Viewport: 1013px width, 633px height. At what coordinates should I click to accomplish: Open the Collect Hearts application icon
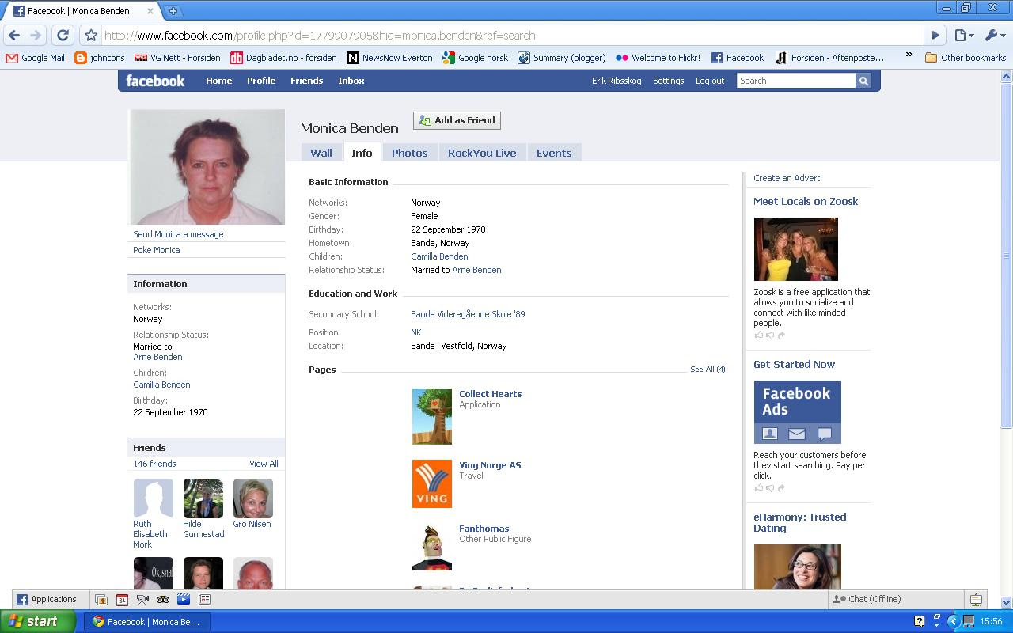click(x=432, y=416)
